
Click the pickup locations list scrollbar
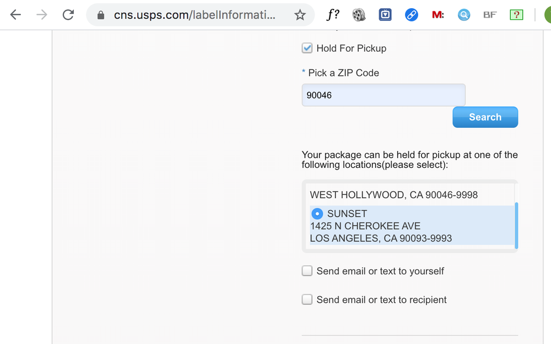click(x=516, y=226)
